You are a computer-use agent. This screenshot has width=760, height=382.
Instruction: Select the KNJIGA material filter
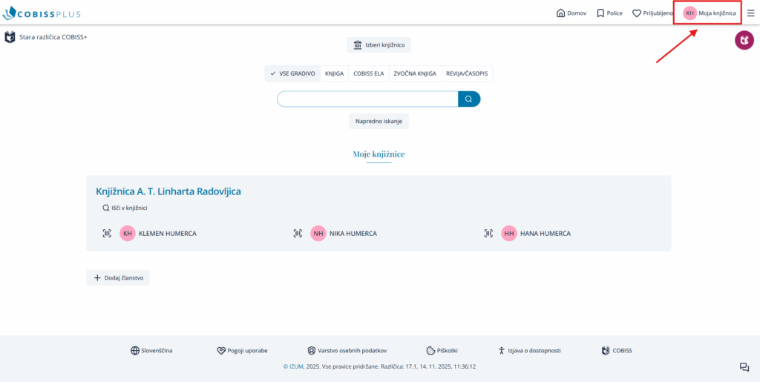[x=334, y=73]
